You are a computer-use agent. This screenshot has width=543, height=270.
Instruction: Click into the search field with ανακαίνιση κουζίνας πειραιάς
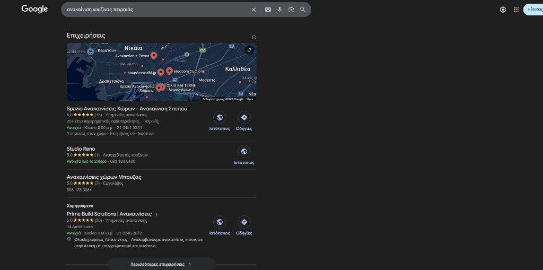pyautogui.click(x=156, y=10)
